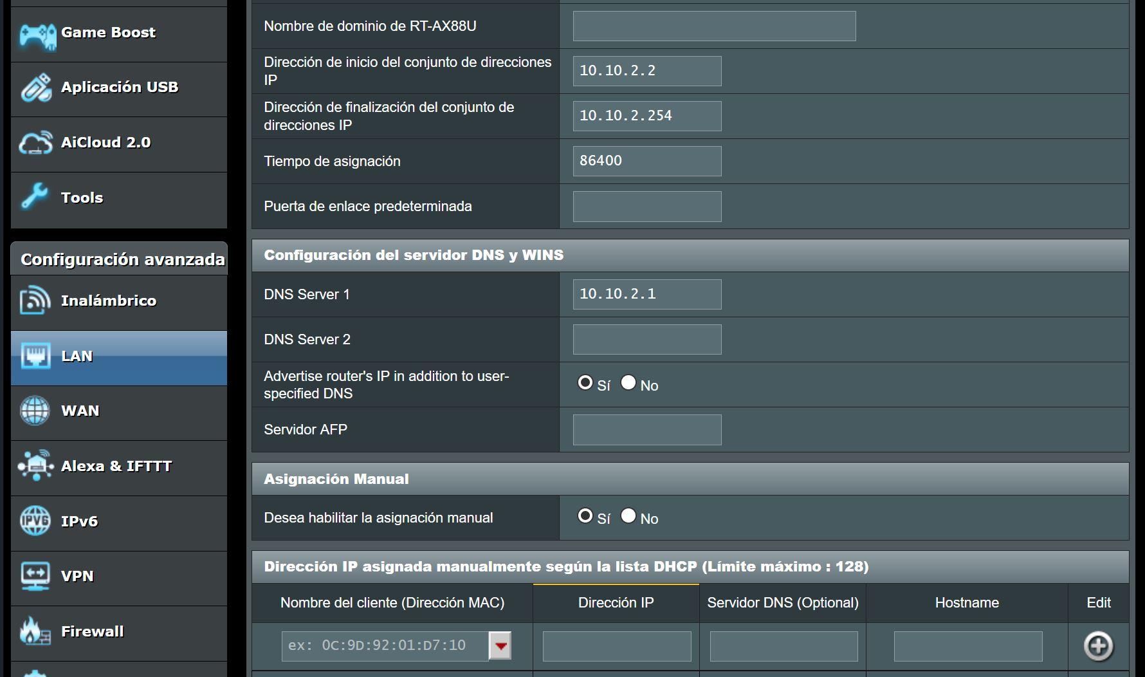Image resolution: width=1145 pixels, height=677 pixels.
Task: Click the Puerta de enlace predeterminada field
Action: coord(647,207)
